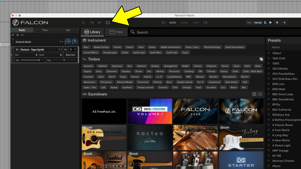Adjust the Tape Synth Vol slider
The width and height of the screenshot is (301, 169).
tap(32, 60)
